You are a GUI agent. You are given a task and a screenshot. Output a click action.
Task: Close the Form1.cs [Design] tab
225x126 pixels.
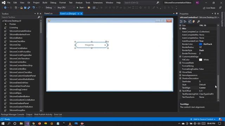click(x=81, y=14)
